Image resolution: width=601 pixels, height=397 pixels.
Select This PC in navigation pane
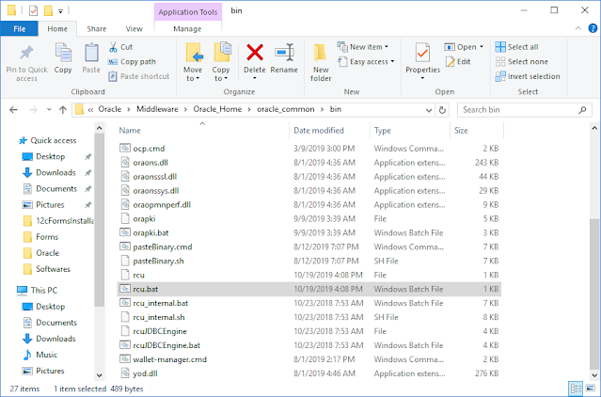[x=38, y=290]
